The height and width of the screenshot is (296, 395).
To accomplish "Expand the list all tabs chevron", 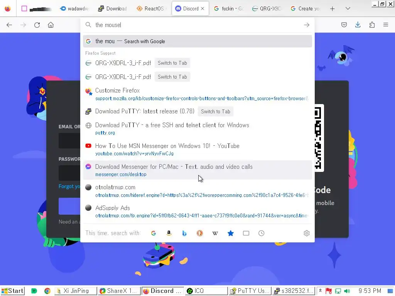I will (348, 8).
